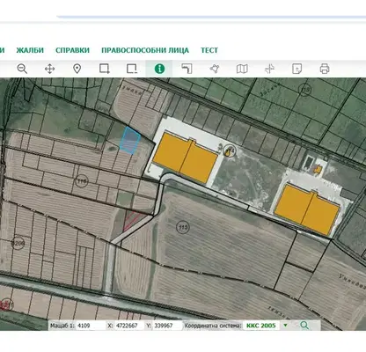Print the map with printer icon

tap(325, 69)
